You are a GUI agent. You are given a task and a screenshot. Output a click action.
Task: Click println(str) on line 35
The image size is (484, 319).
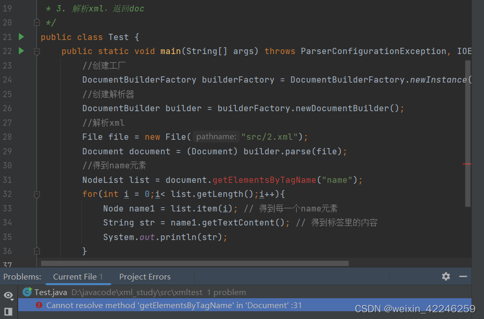(x=191, y=237)
